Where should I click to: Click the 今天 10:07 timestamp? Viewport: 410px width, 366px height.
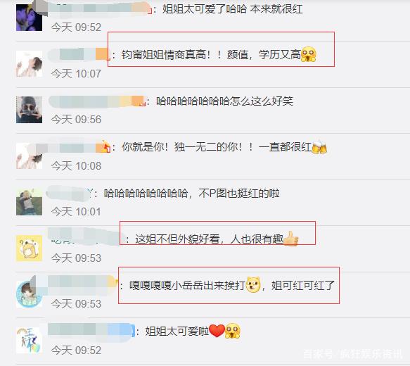(76, 74)
